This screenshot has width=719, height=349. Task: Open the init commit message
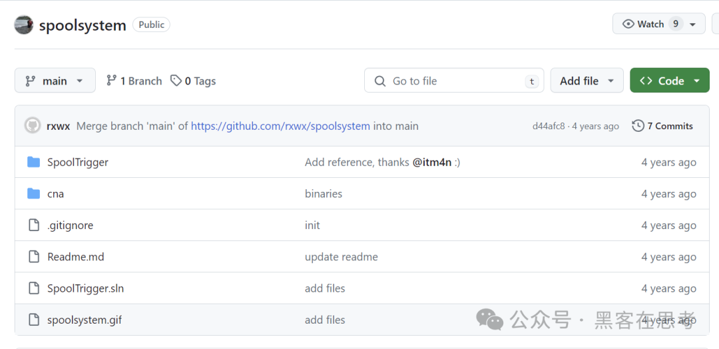(312, 226)
